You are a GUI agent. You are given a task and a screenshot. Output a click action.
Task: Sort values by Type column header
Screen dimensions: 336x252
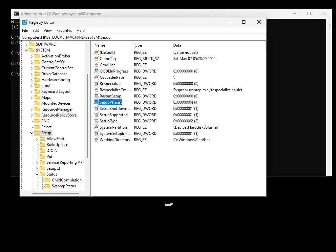point(152,45)
